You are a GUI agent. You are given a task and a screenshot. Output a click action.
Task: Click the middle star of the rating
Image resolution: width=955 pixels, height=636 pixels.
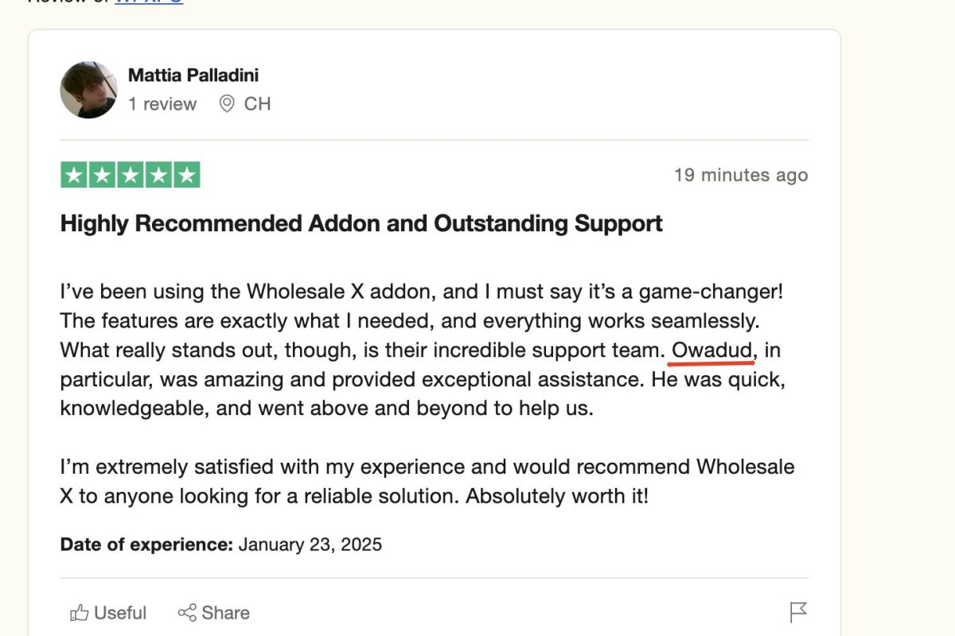[130, 173]
